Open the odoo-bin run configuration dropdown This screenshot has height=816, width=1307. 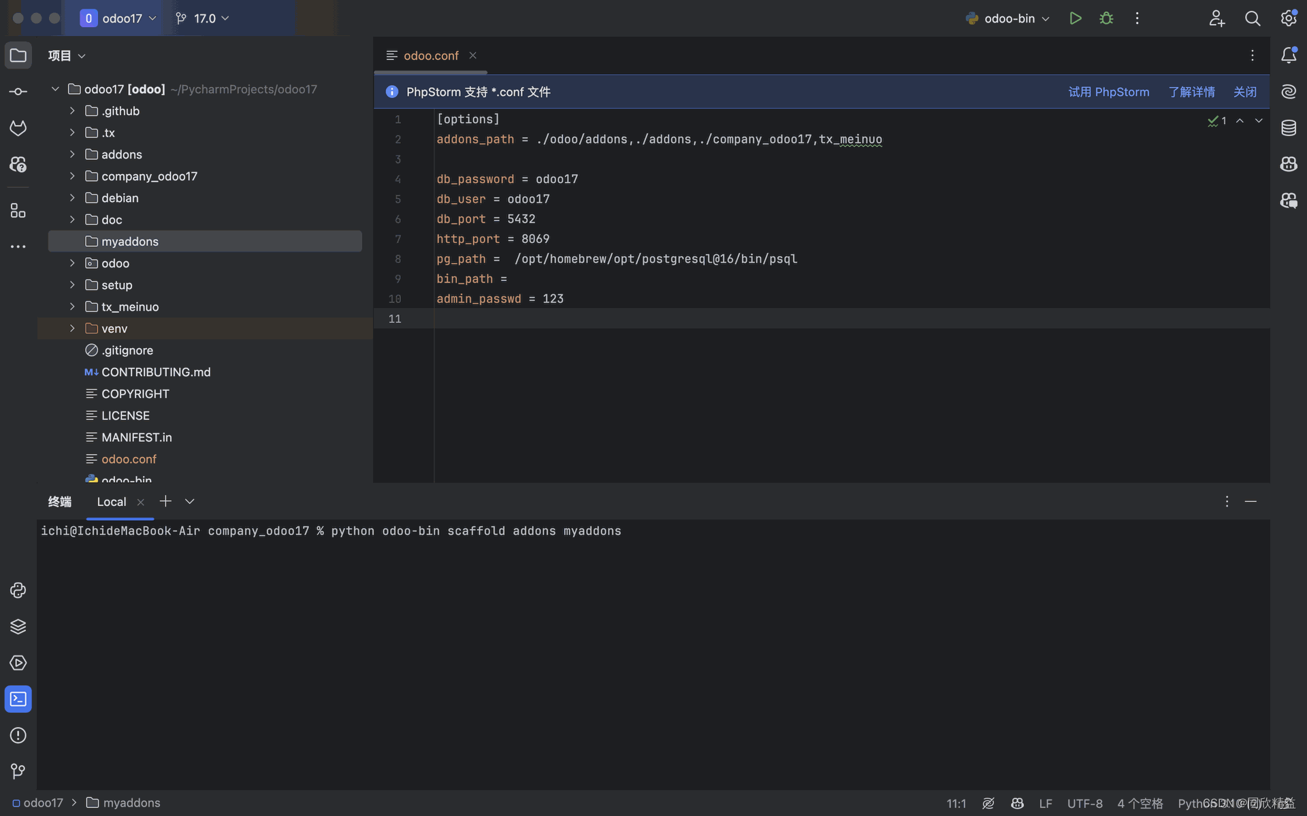pyautogui.click(x=1007, y=18)
